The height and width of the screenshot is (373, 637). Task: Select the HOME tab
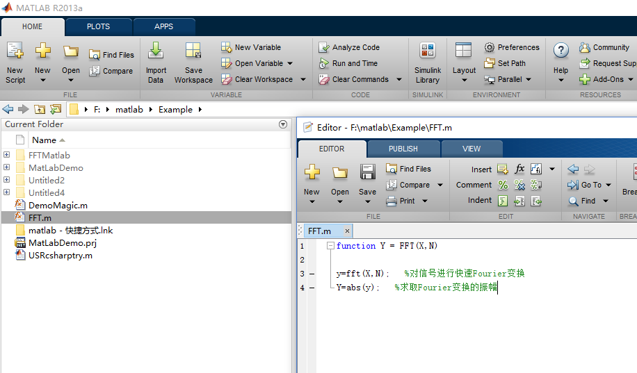(32, 27)
